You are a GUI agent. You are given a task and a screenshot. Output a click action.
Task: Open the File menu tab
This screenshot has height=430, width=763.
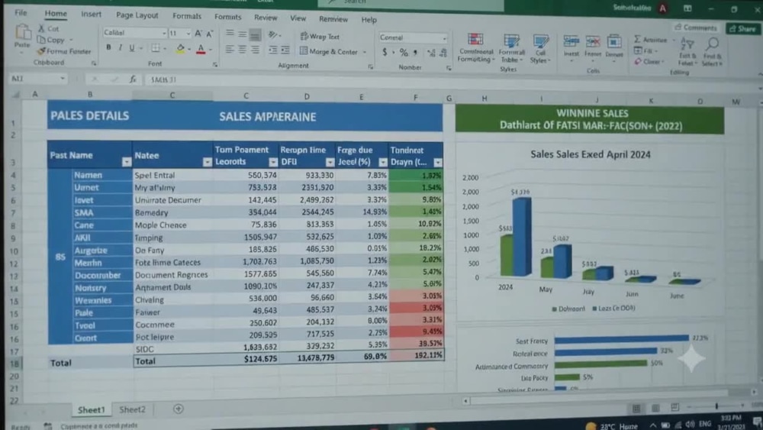tap(21, 13)
